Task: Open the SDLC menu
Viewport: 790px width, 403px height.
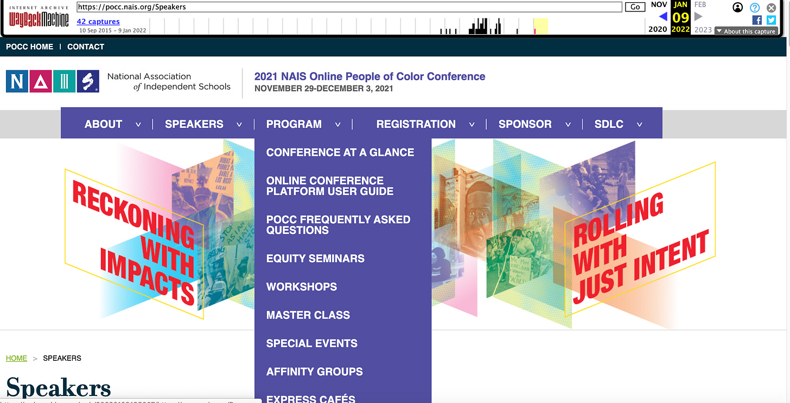Action: 609,124
